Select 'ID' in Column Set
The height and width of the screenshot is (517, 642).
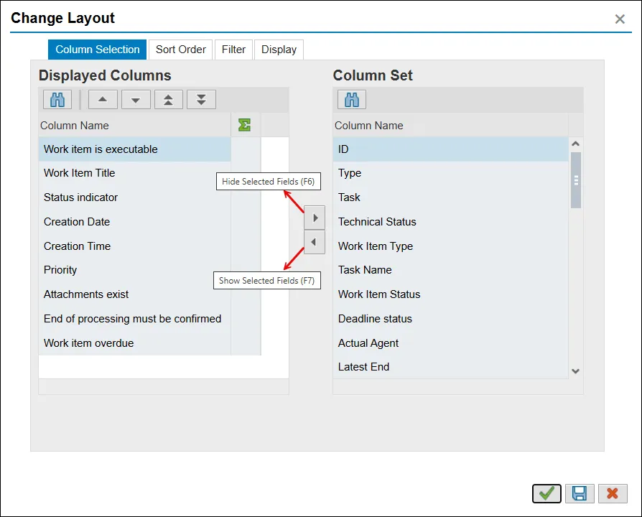(x=450, y=149)
